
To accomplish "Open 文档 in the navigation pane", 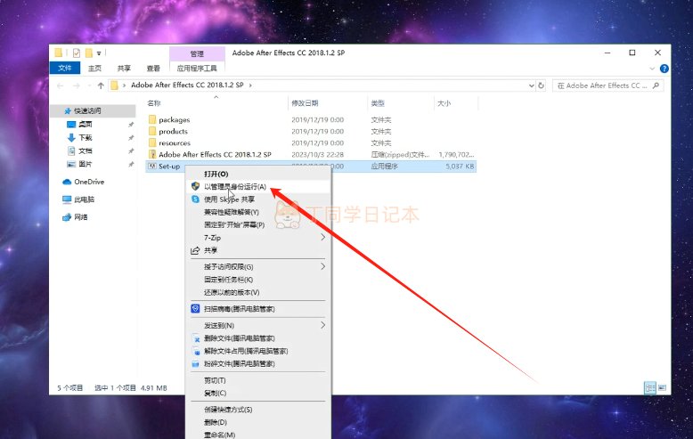I will [x=86, y=151].
